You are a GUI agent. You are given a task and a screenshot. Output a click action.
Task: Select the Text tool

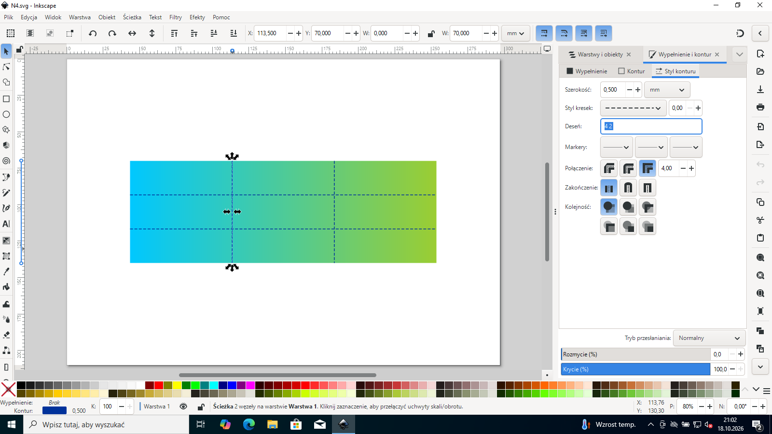point(6,224)
